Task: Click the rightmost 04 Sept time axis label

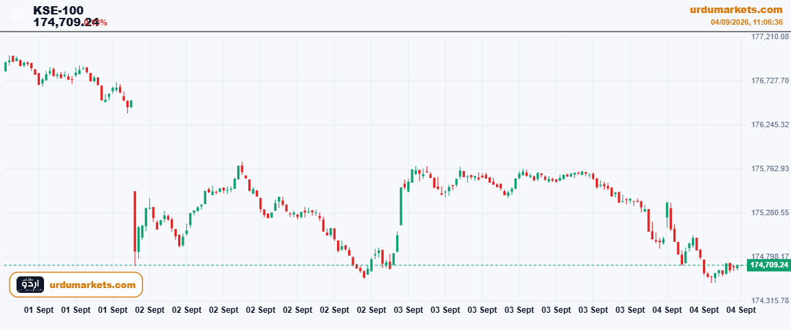Action: 741,310
